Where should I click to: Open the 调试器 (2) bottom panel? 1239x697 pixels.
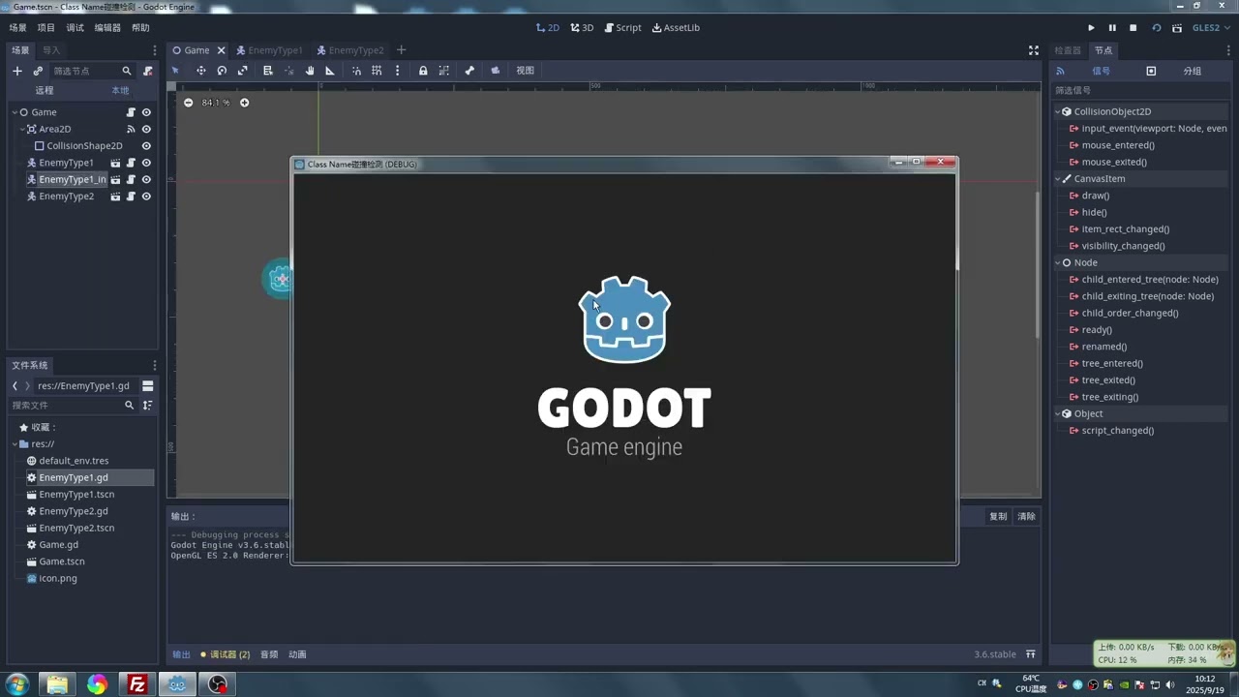pos(225,654)
